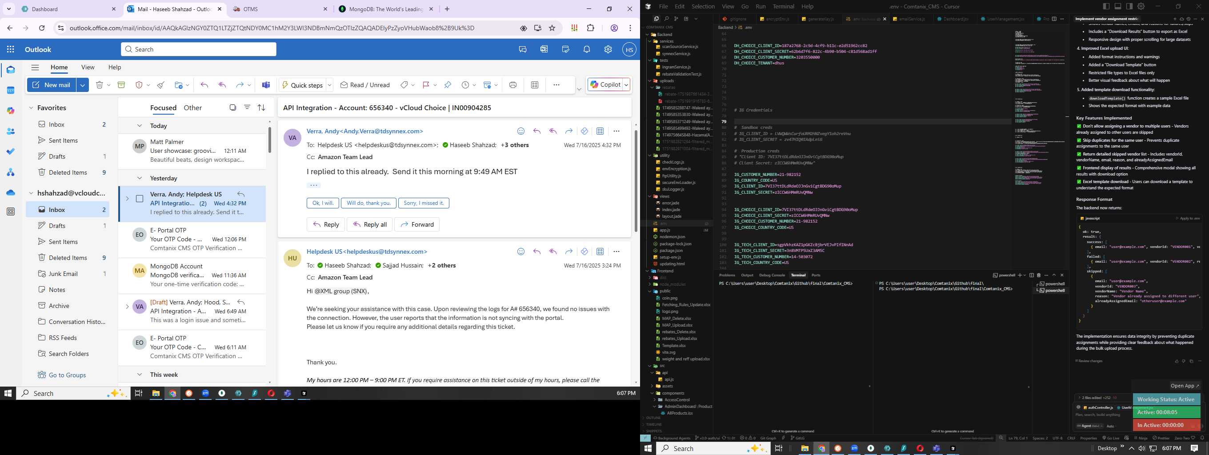The image size is (1209, 455).
Task: Click the split editor icon in Cursor tab bar
Action: tap(1054, 19)
